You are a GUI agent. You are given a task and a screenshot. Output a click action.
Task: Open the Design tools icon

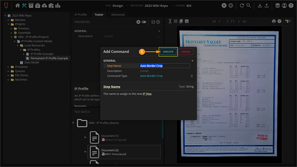pyautogui.click(x=24, y=5)
